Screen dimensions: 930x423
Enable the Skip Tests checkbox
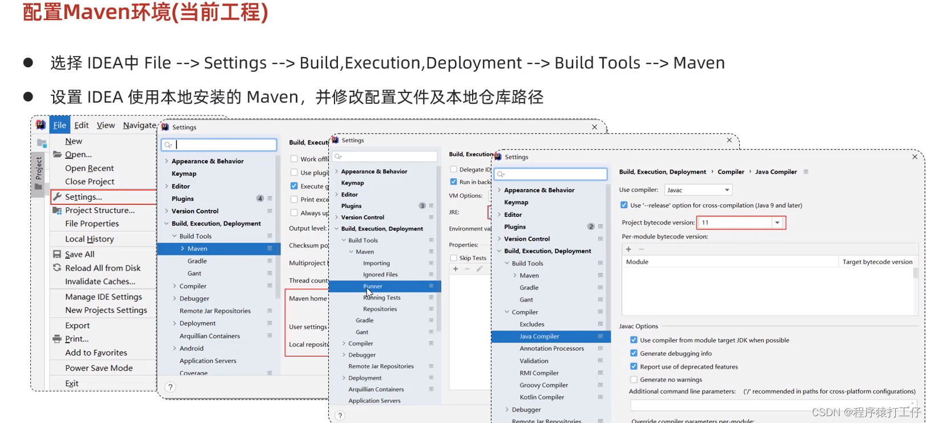coord(453,258)
